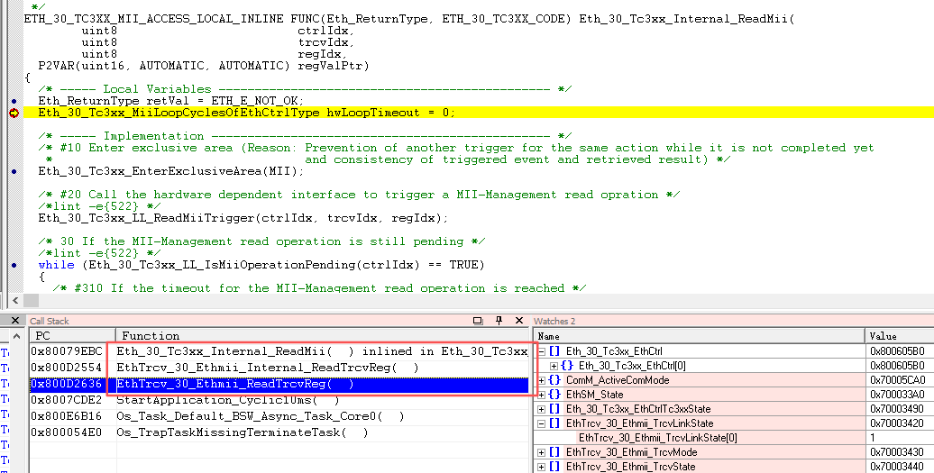
Task: Click the array icon of EthTrcv_30_Ethmii_TrcvMode
Action: click(x=554, y=452)
